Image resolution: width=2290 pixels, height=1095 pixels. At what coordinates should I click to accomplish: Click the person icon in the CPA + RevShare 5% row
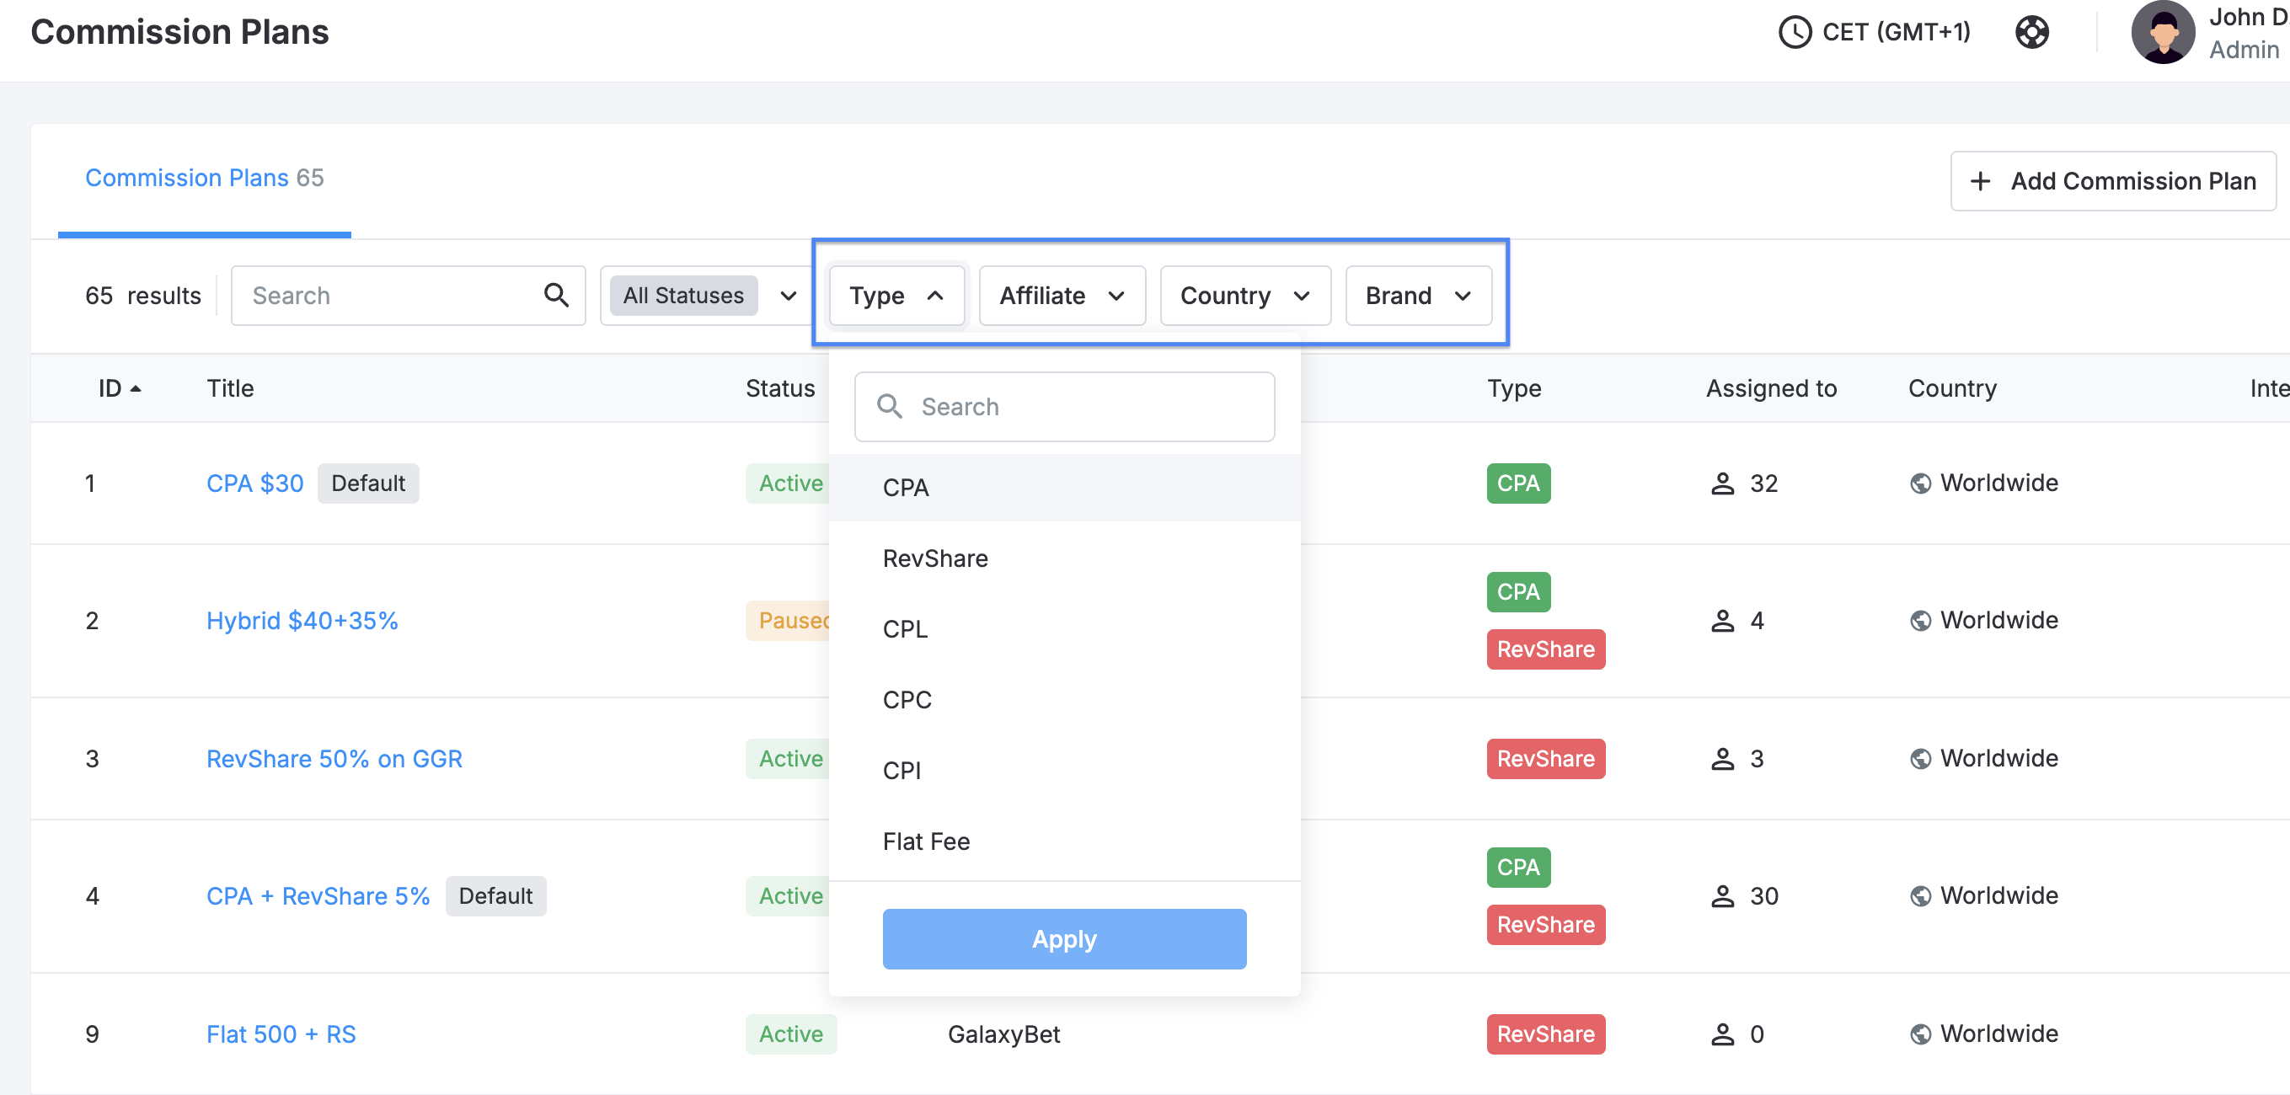(x=1723, y=896)
